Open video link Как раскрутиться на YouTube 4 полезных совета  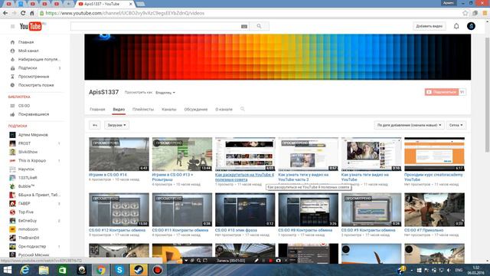tap(244, 177)
